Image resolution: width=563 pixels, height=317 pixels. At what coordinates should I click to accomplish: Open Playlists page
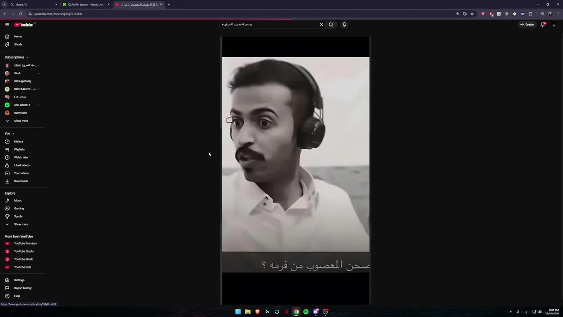(23, 149)
